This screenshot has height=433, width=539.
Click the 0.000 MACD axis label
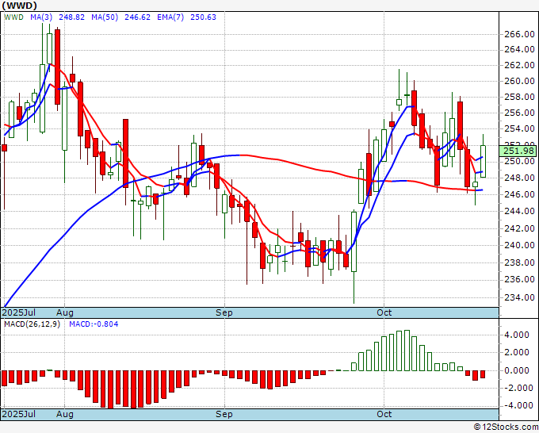click(x=517, y=371)
